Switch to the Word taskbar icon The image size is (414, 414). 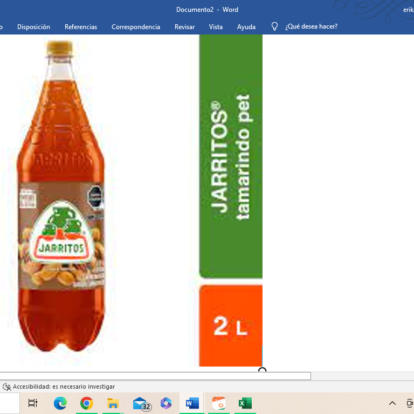192,403
